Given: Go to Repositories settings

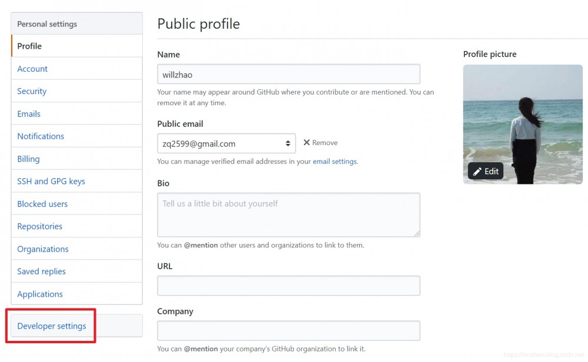Looking at the screenshot, I should pos(39,226).
